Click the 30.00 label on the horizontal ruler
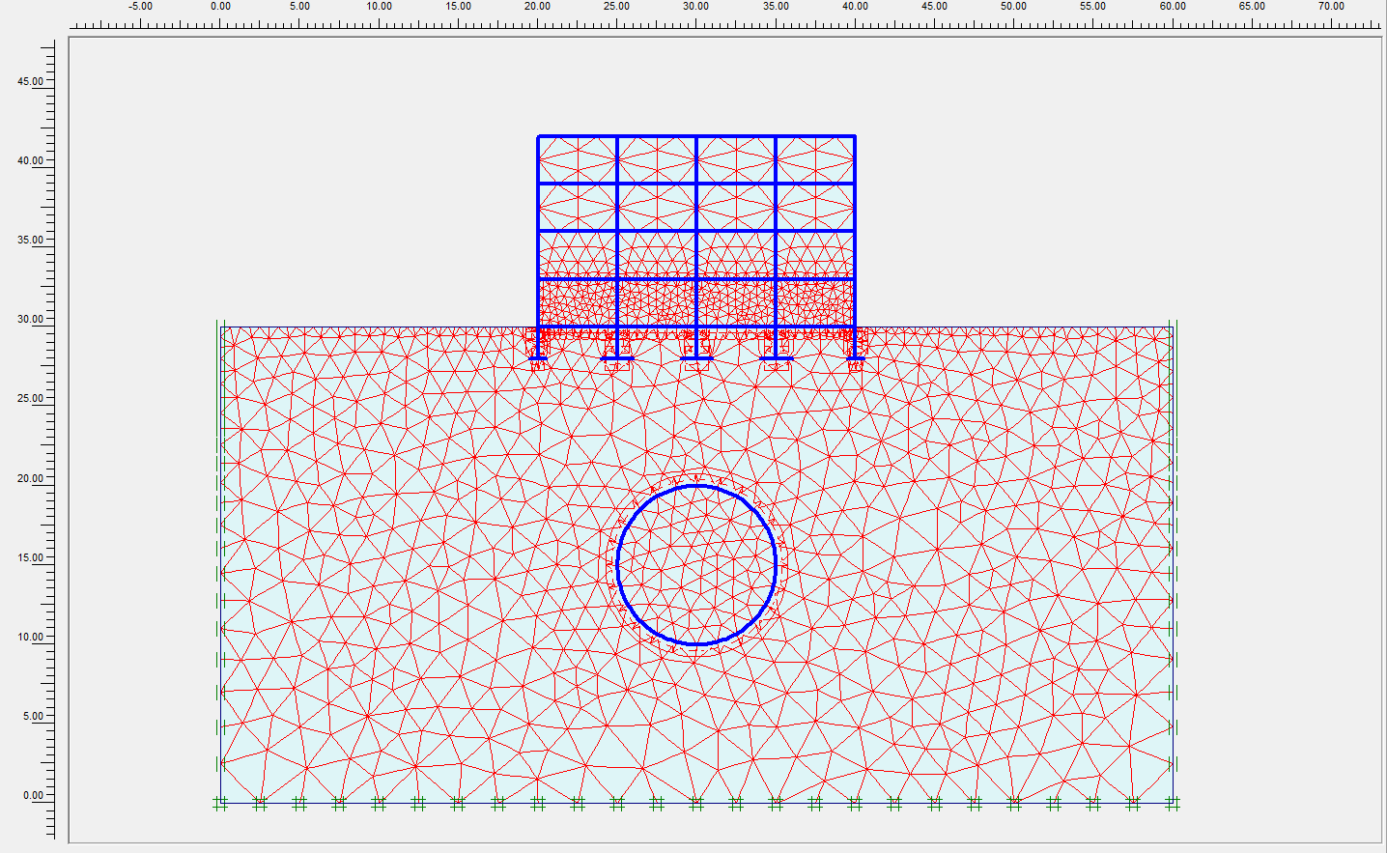Screen dimensions: 1387x853 coord(696,6)
